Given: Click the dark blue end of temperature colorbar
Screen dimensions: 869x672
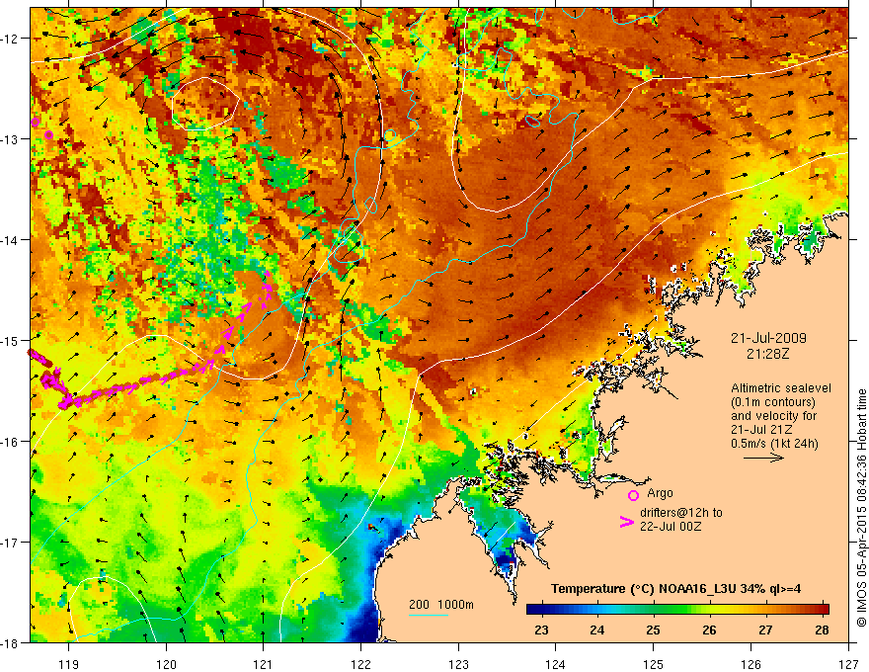Looking at the screenshot, I should pyautogui.click(x=533, y=609).
